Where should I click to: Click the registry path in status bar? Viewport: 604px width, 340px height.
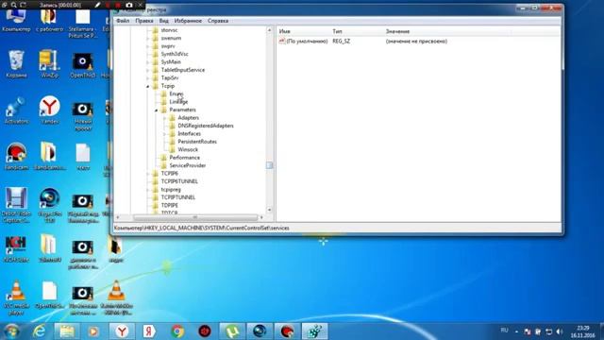click(201, 228)
